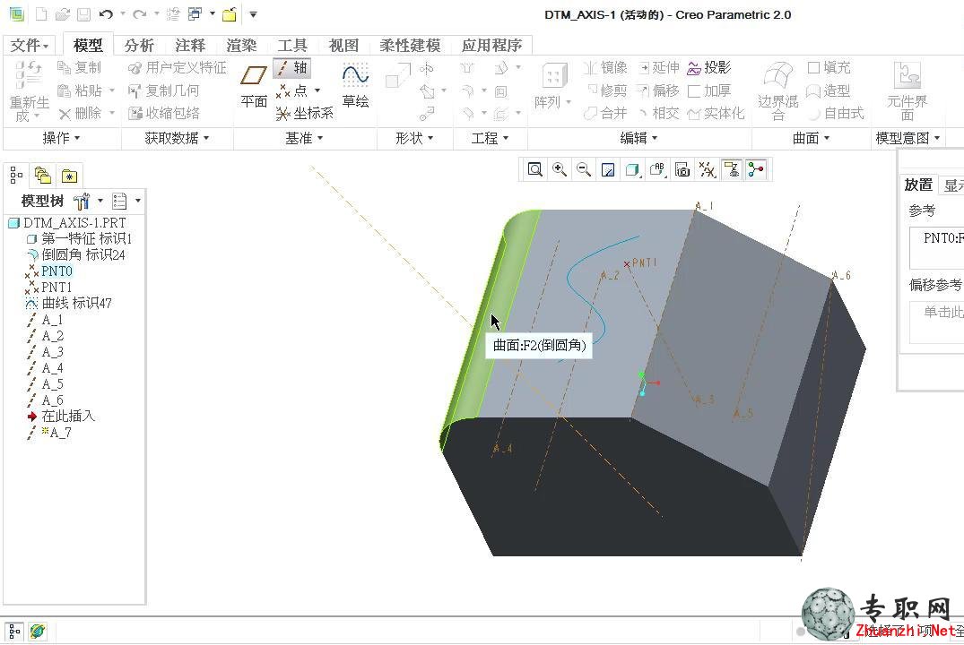Viewport: 964px width, 645px height.
Task: Click the 元件界面 component interface tool
Action: click(907, 90)
